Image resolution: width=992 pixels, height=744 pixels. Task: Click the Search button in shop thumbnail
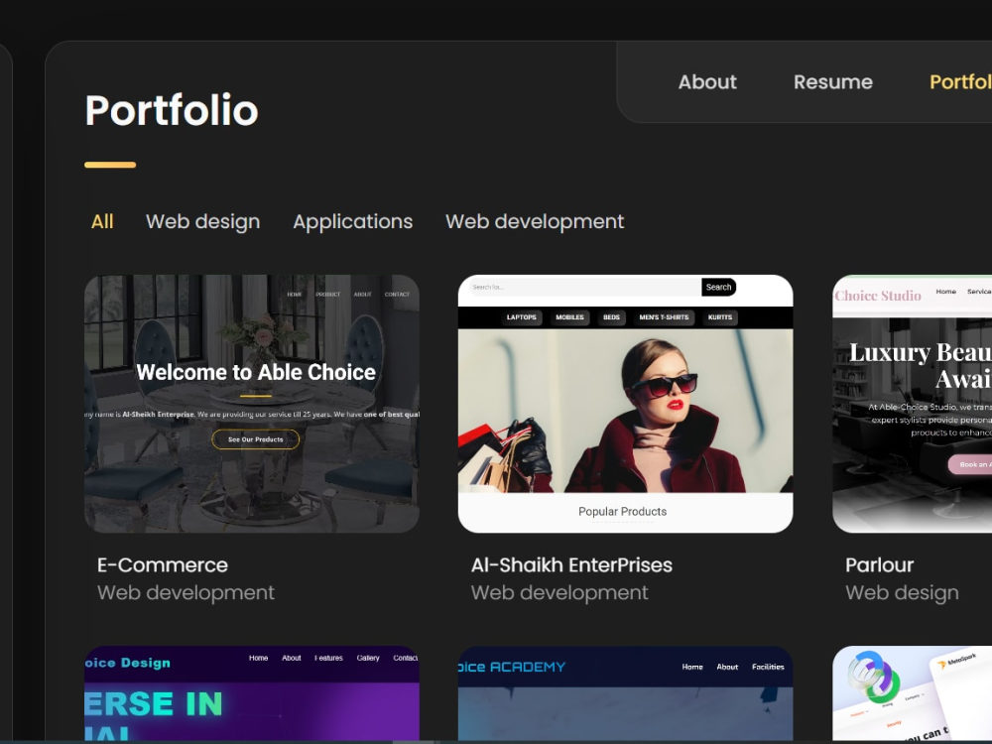click(718, 287)
